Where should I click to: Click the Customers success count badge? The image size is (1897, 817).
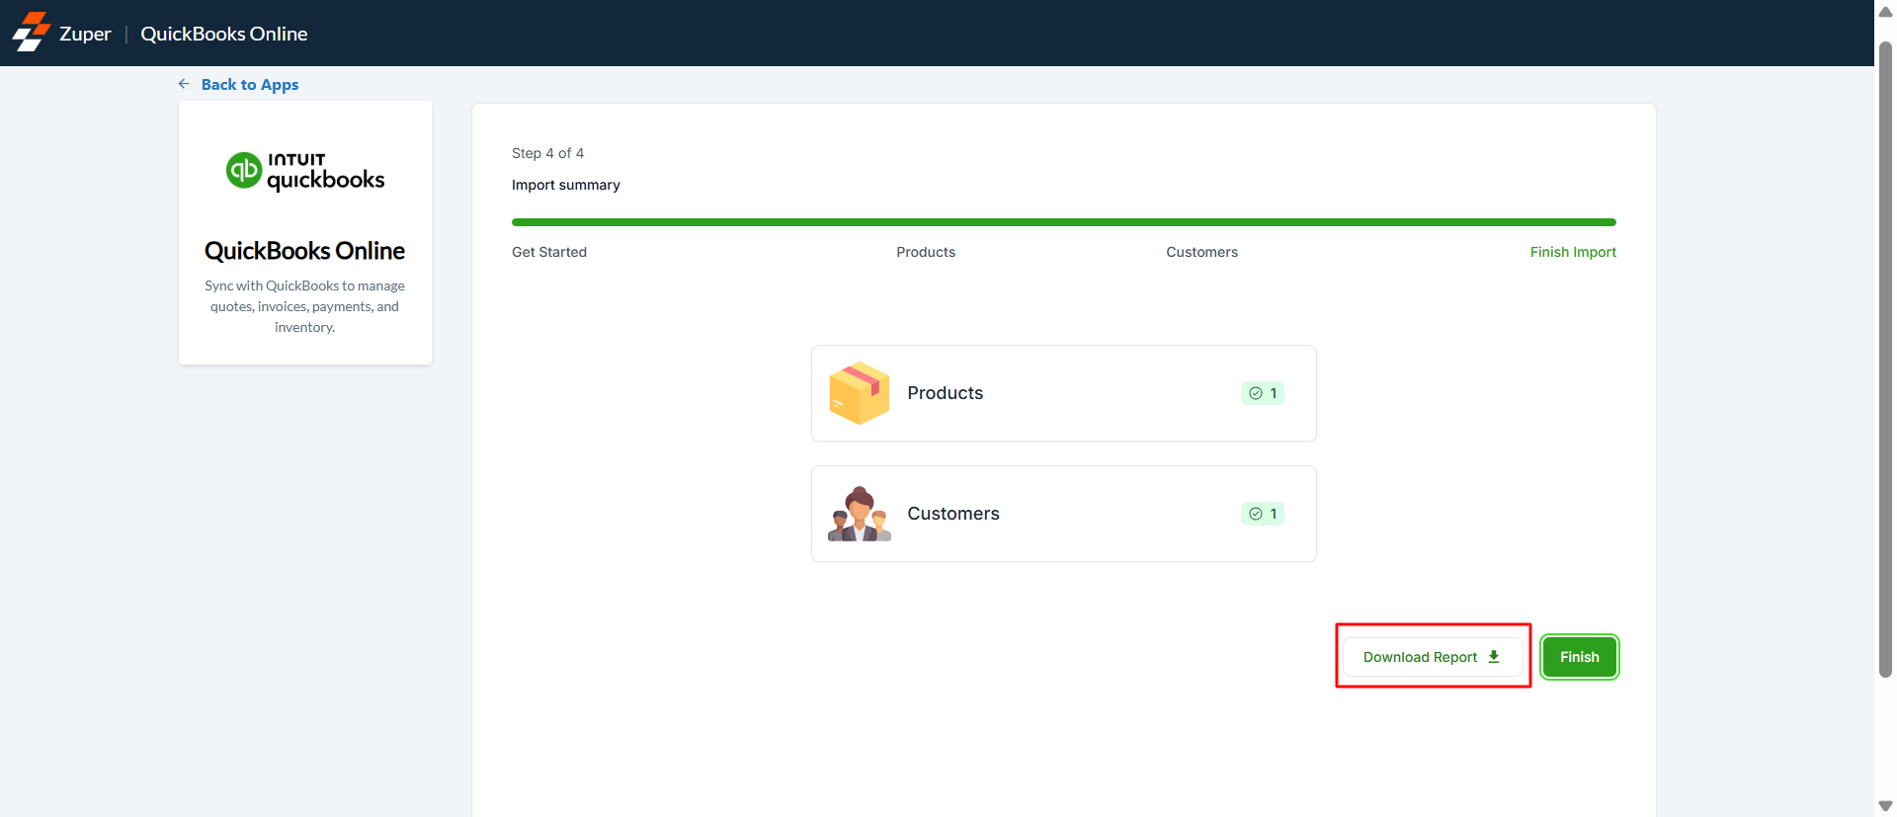click(1263, 514)
